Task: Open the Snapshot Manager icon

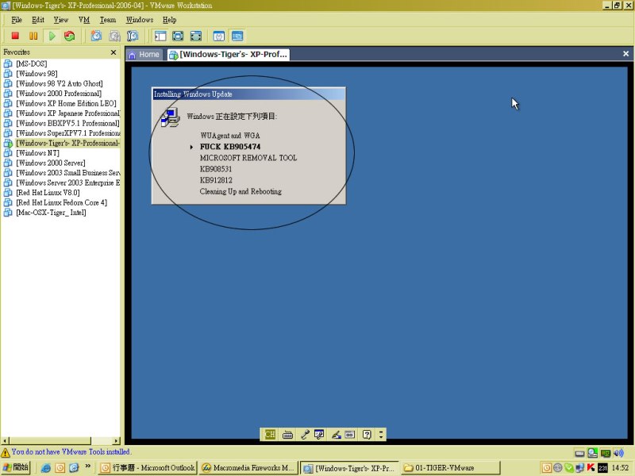Action: click(133, 36)
